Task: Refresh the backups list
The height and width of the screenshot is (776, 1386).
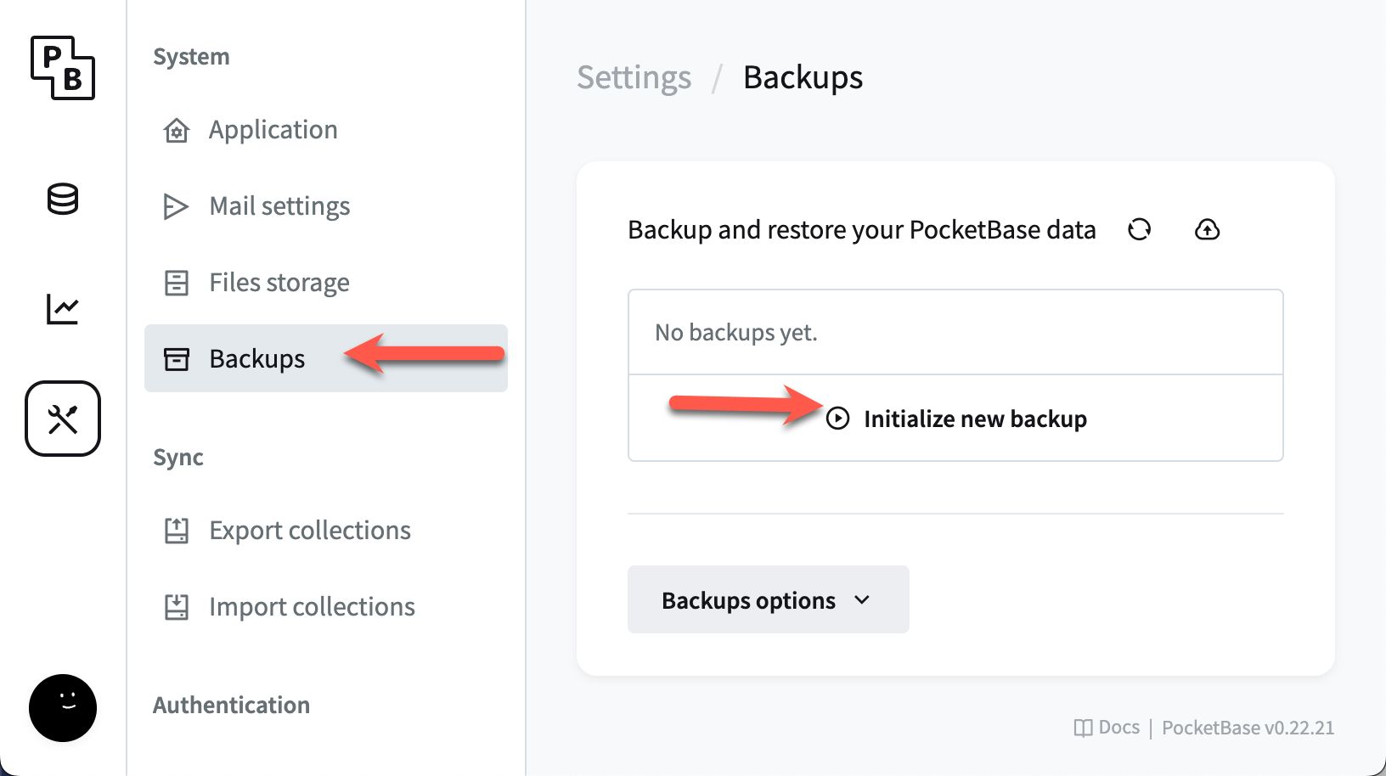Action: tap(1139, 229)
